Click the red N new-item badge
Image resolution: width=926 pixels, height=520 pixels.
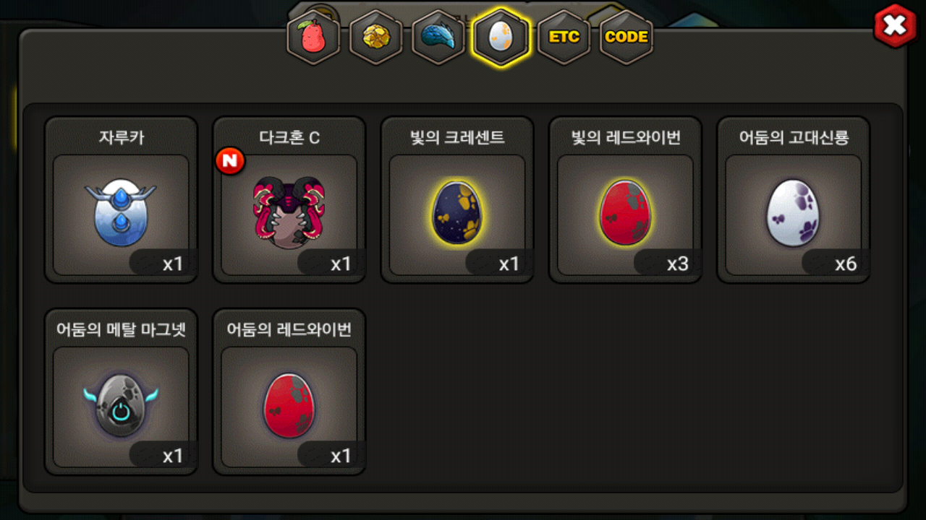(x=230, y=162)
